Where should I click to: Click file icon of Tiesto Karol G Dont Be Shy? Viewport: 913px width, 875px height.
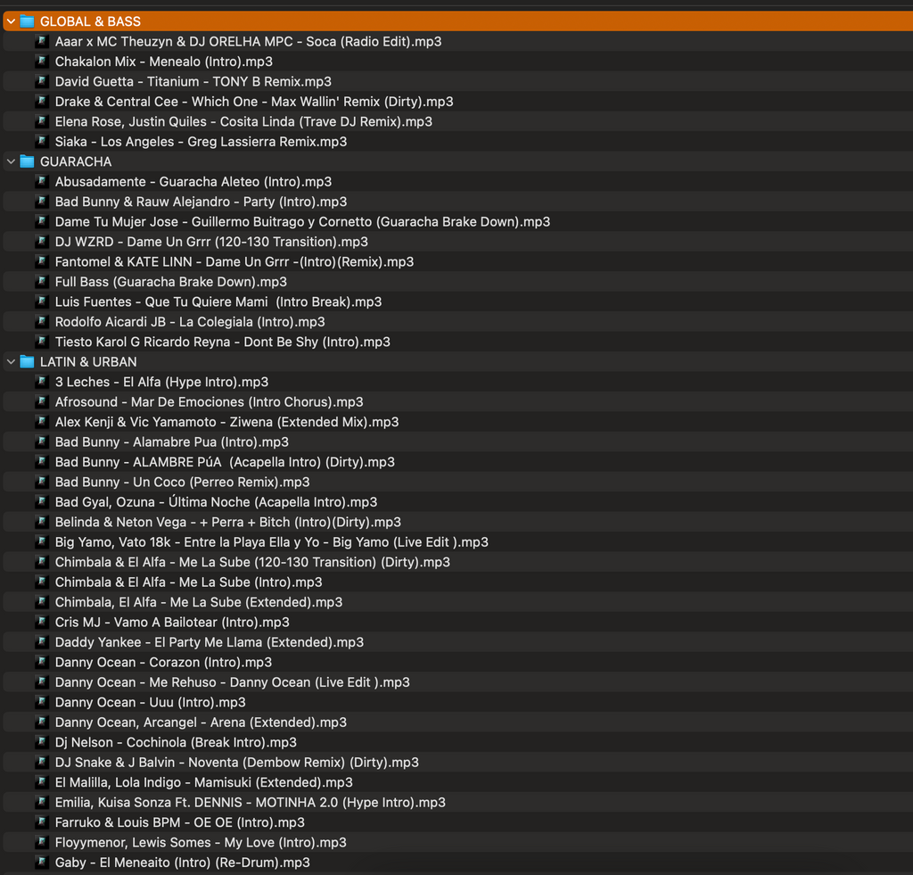click(41, 342)
